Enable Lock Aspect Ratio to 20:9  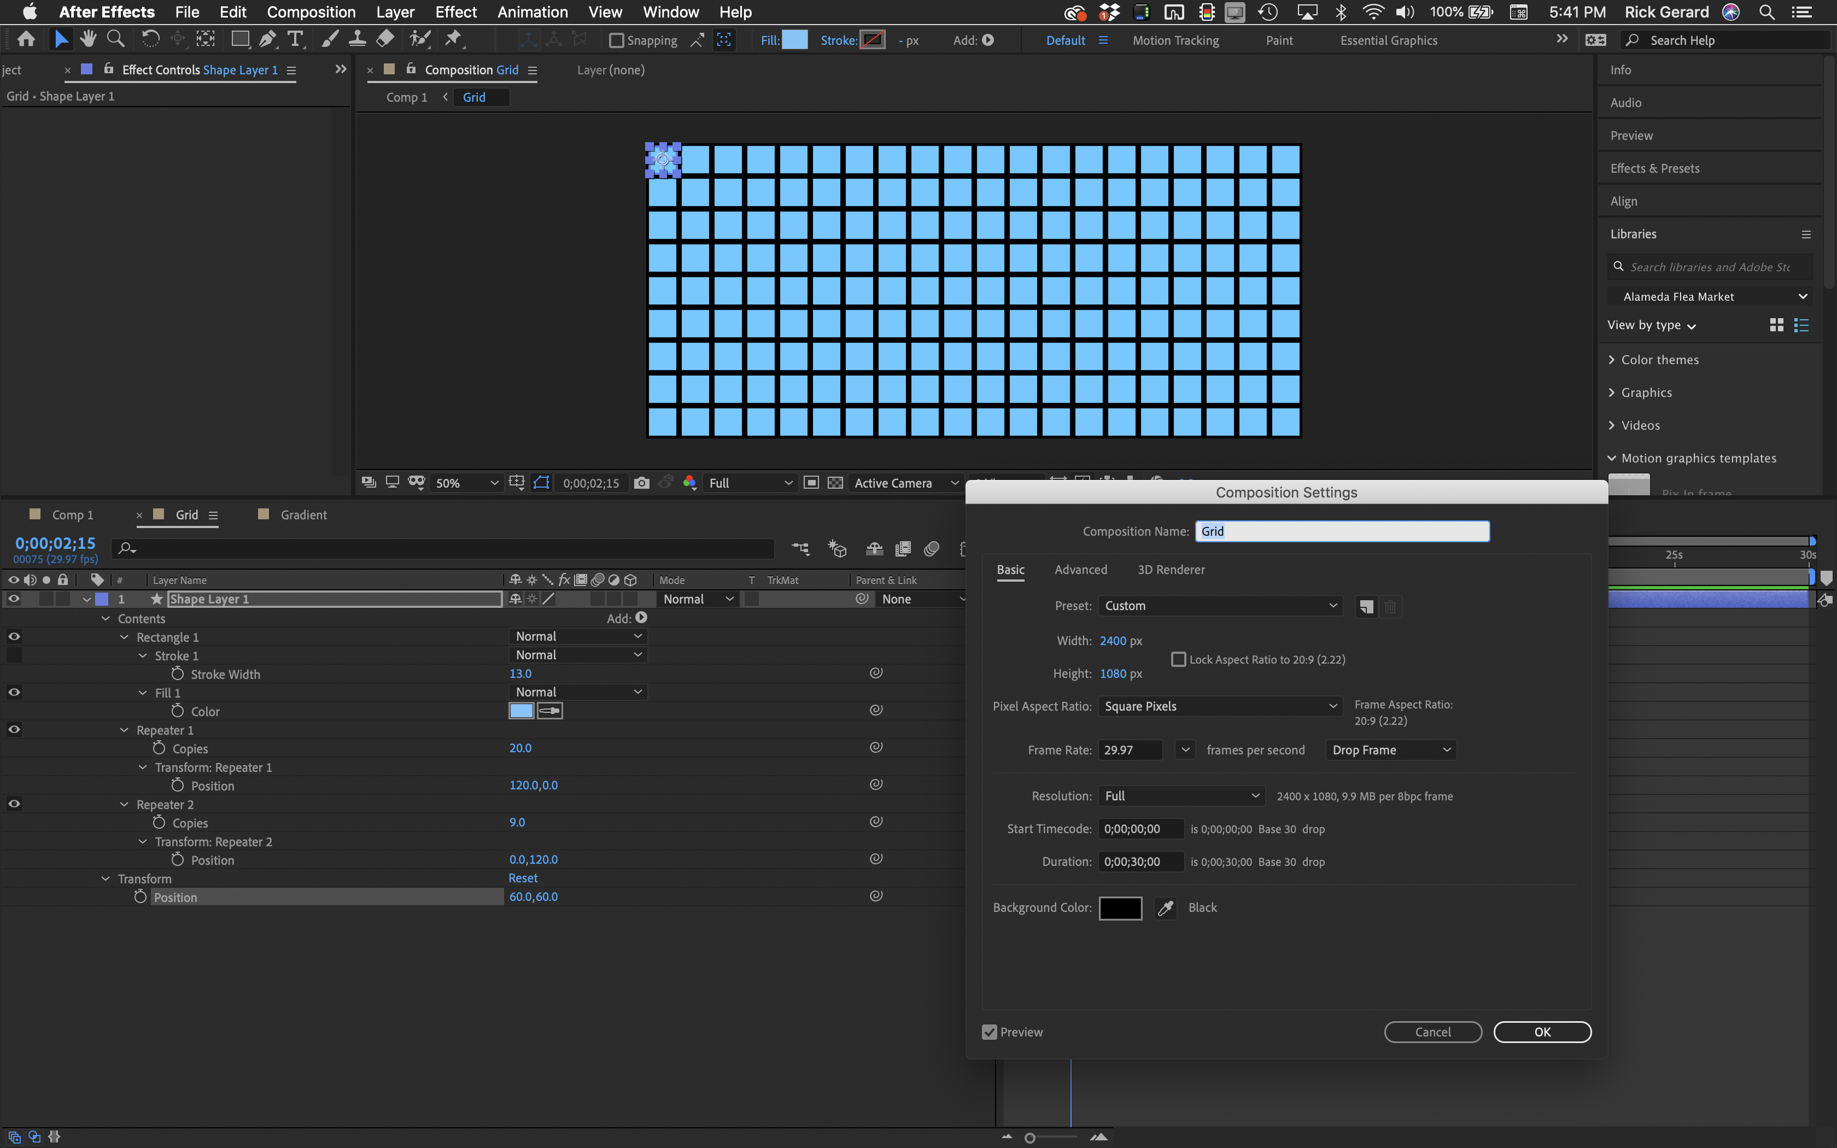[1179, 659]
